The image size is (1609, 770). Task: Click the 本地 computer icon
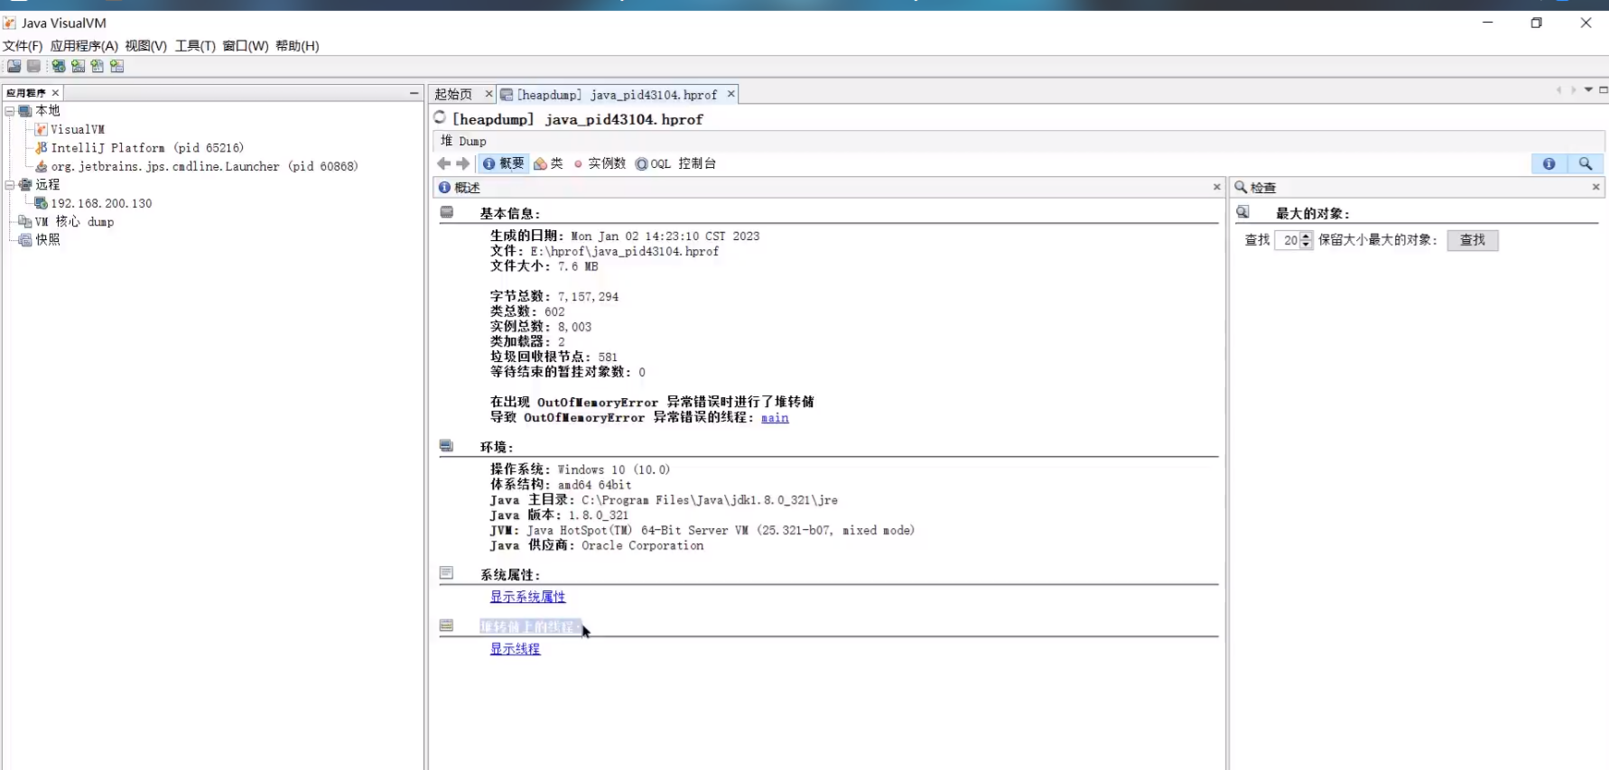(x=25, y=111)
